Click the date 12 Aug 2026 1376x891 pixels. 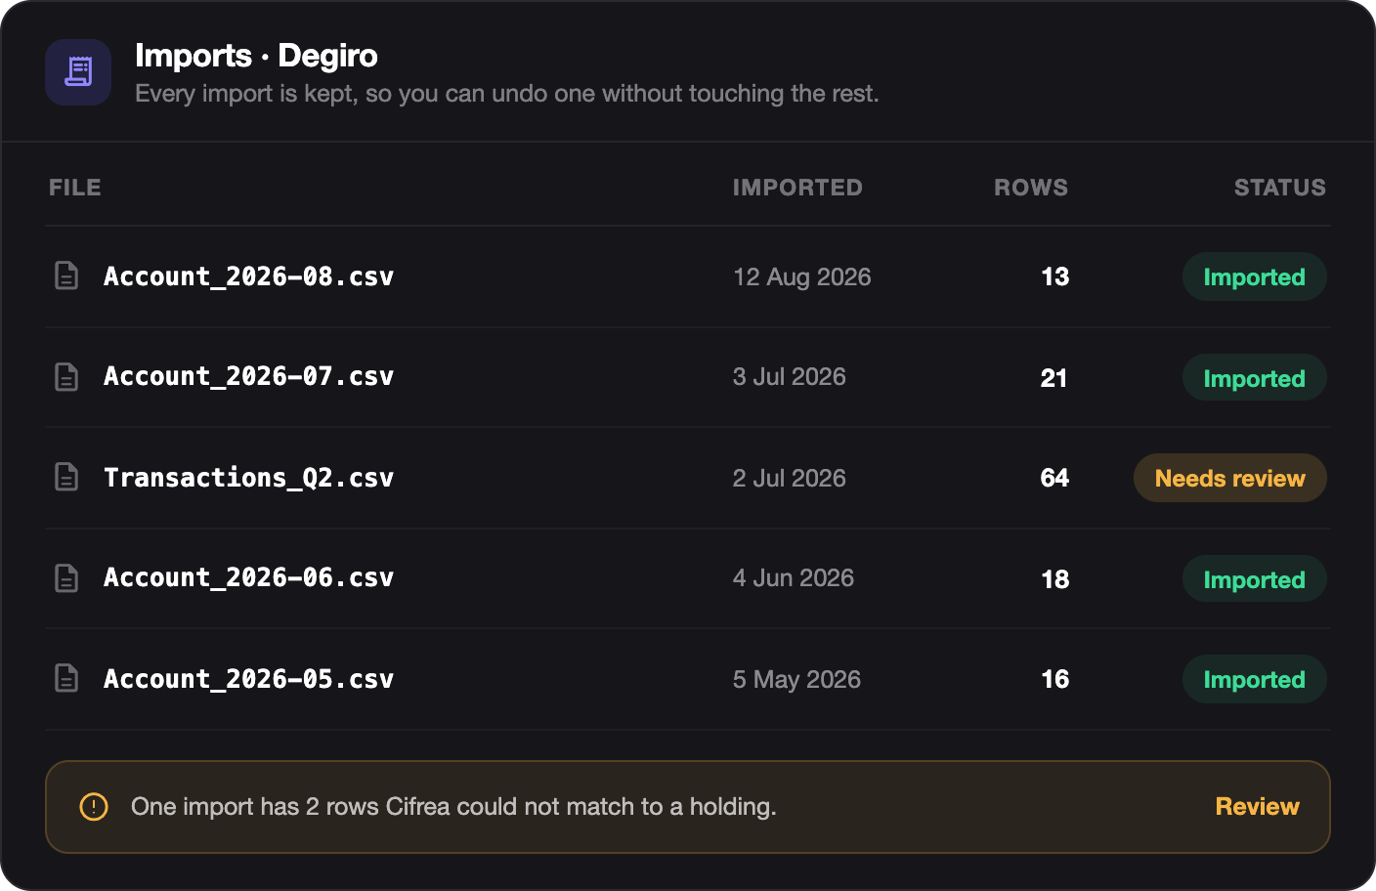pyautogui.click(x=801, y=277)
